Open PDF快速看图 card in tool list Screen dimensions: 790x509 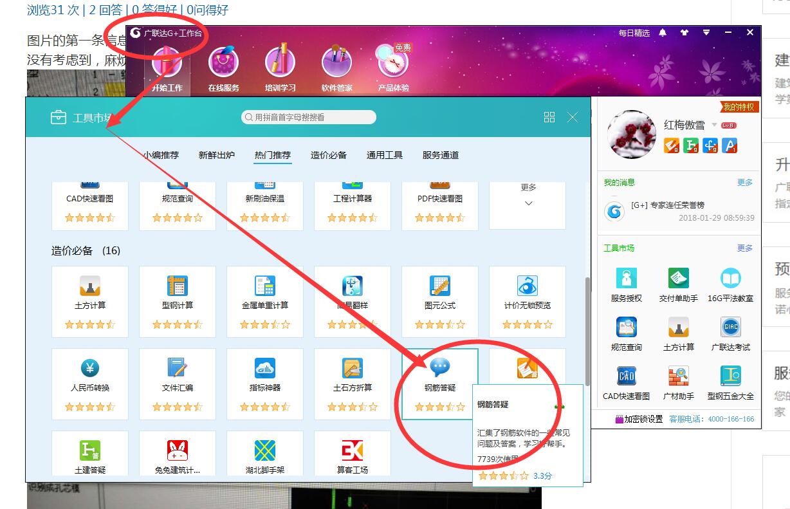coord(440,205)
